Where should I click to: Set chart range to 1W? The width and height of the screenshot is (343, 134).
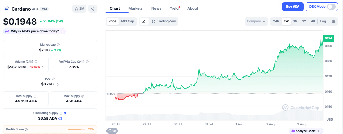tap(286, 21)
